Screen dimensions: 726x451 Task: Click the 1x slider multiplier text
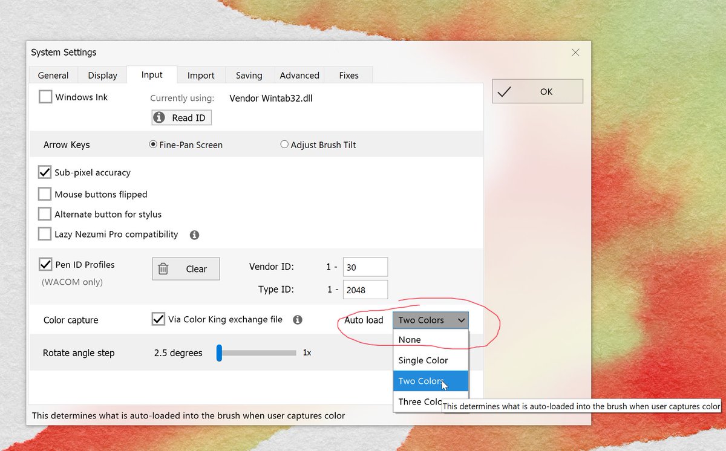pyautogui.click(x=307, y=352)
